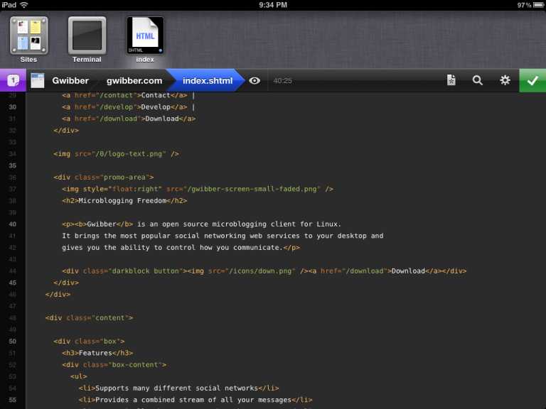
Task: Click the 'Develop' link text in code
Action: point(156,107)
